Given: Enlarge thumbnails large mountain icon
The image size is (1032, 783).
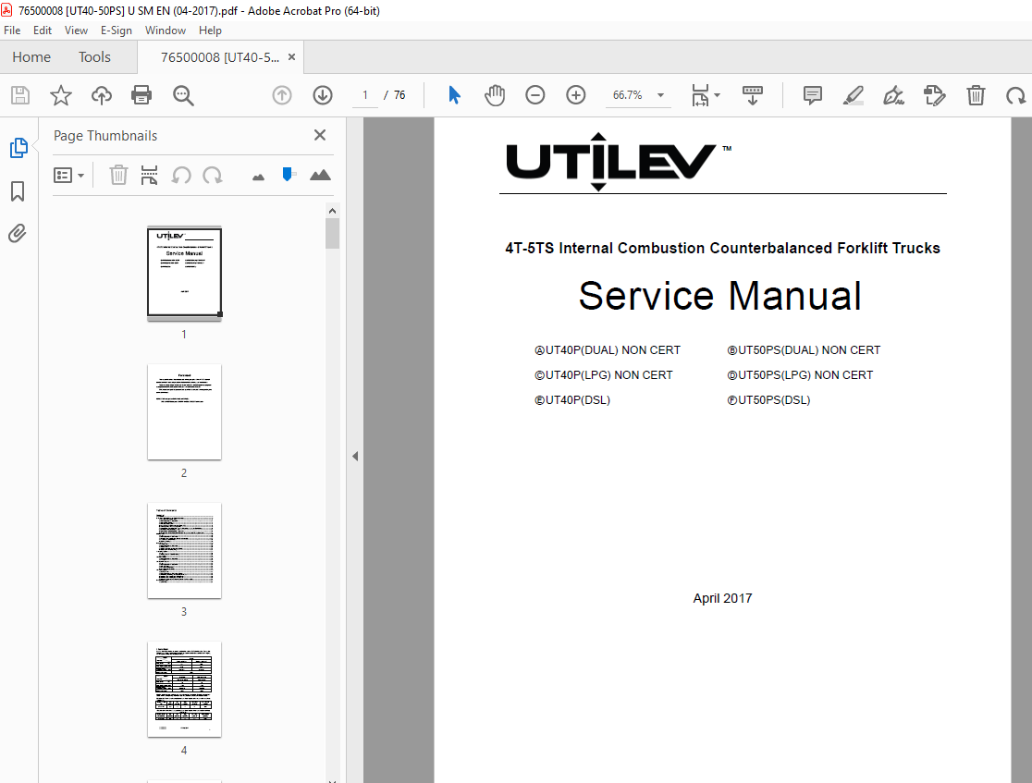Looking at the screenshot, I should point(320,175).
